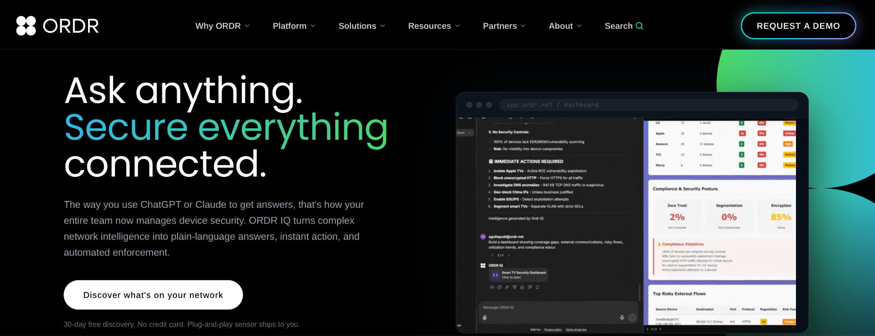Give the response a thumbs down

530,287
